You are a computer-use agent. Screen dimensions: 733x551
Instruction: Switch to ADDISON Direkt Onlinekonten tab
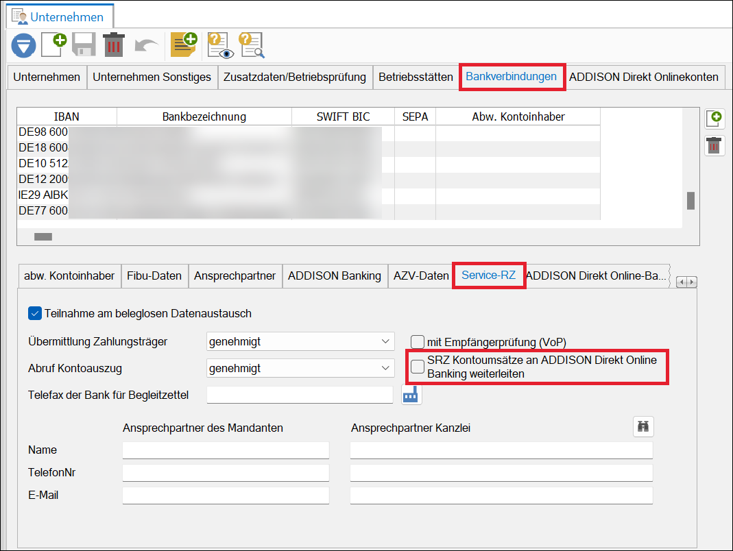[644, 77]
